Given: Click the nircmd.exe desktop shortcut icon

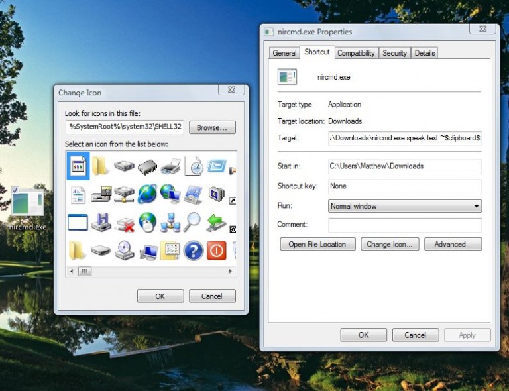Looking at the screenshot, I should click(x=28, y=207).
